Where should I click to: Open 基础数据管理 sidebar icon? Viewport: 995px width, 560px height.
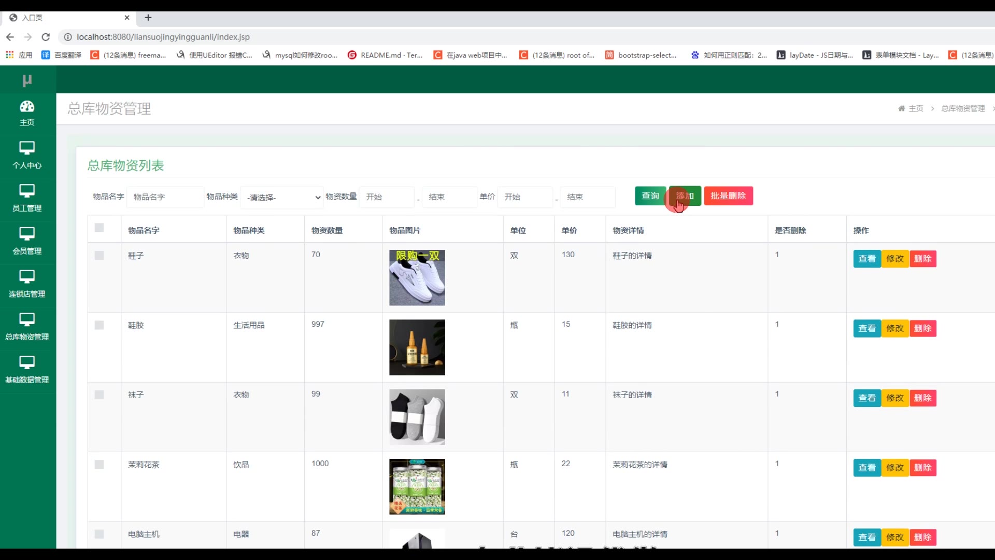pyautogui.click(x=27, y=363)
